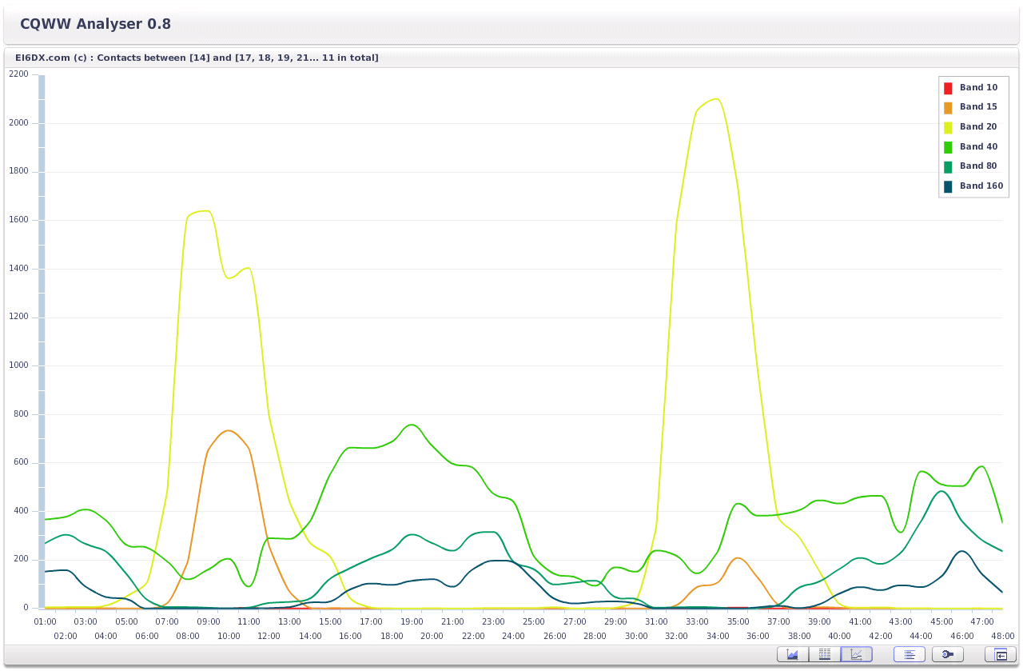Screen dimensions: 1023x671
Task: Select the Band 15 legend label
Action: pyautogui.click(x=978, y=107)
